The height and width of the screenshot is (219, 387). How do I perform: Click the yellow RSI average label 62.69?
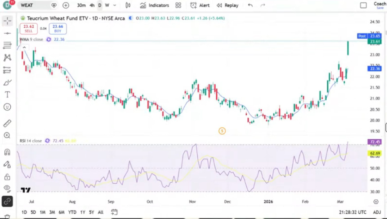(375, 153)
